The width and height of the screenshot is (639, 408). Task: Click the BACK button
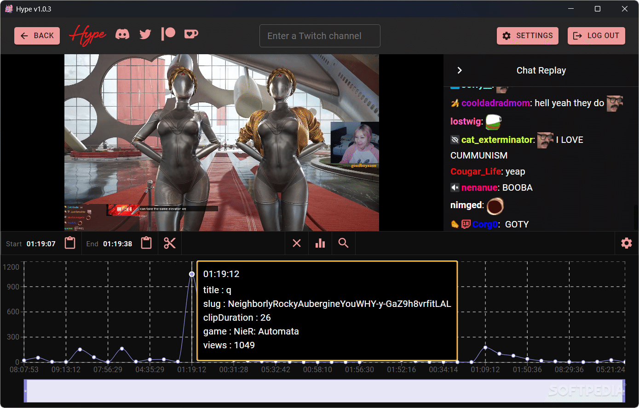(37, 36)
